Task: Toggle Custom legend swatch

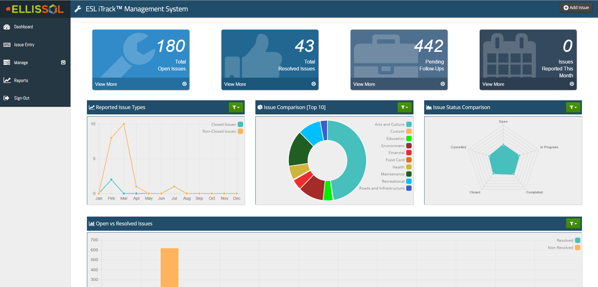Action: pyautogui.click(x=409, y=131)
